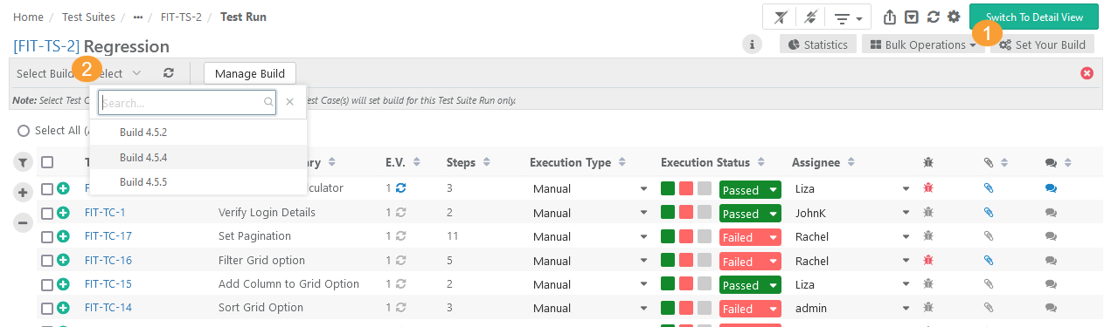This screenshot has width=1111, height=327.
Task: Open the blue attachment clip in the FIT-TC-16 row
Action: coord(989,260)
